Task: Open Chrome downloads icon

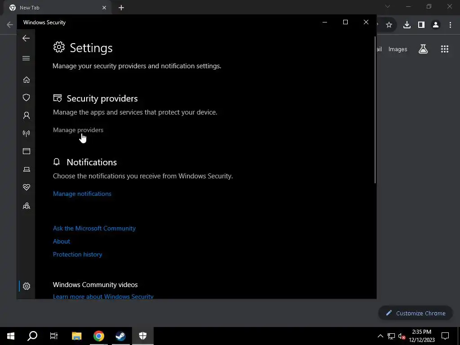Action: 407,25
